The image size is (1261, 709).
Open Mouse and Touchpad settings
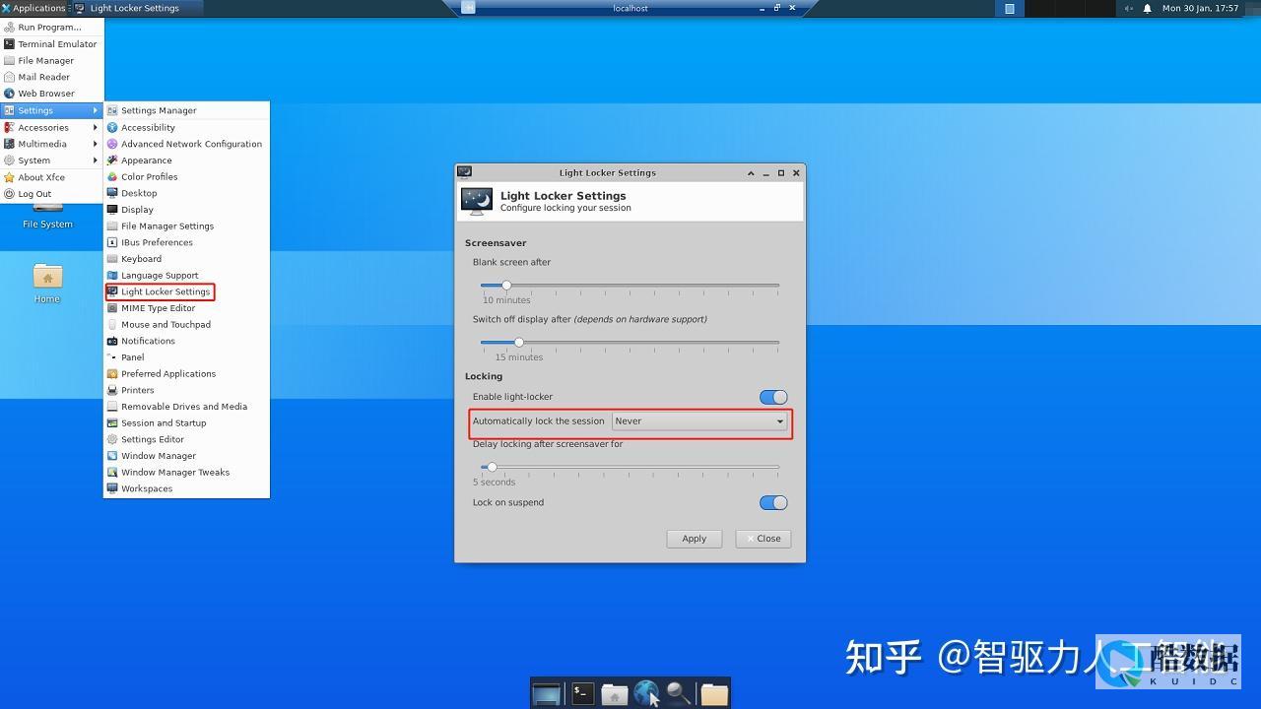(186, 325)
